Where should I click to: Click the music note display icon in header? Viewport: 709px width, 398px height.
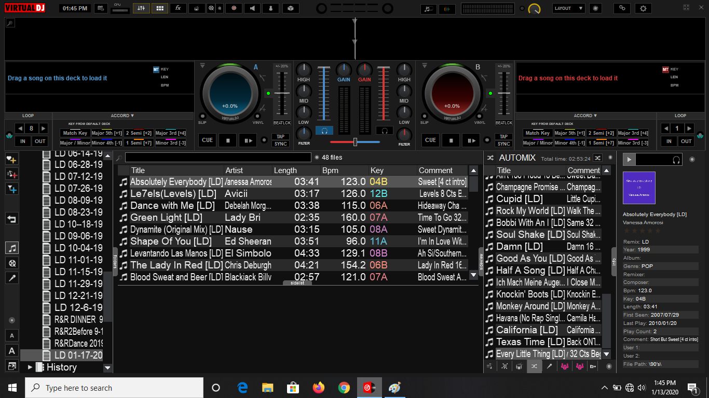coord(428,9)
